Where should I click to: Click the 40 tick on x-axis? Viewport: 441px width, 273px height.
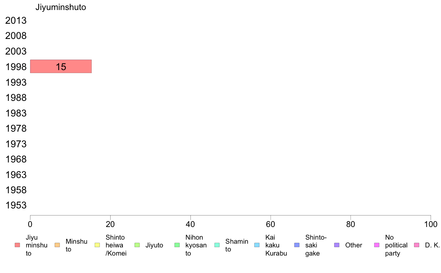coord(190,224)
